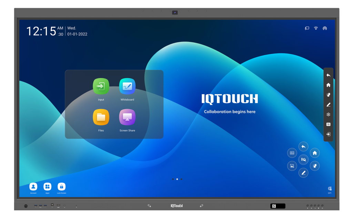
Task: Click the cast icon in status bar
Action: [x=307, y=28]
